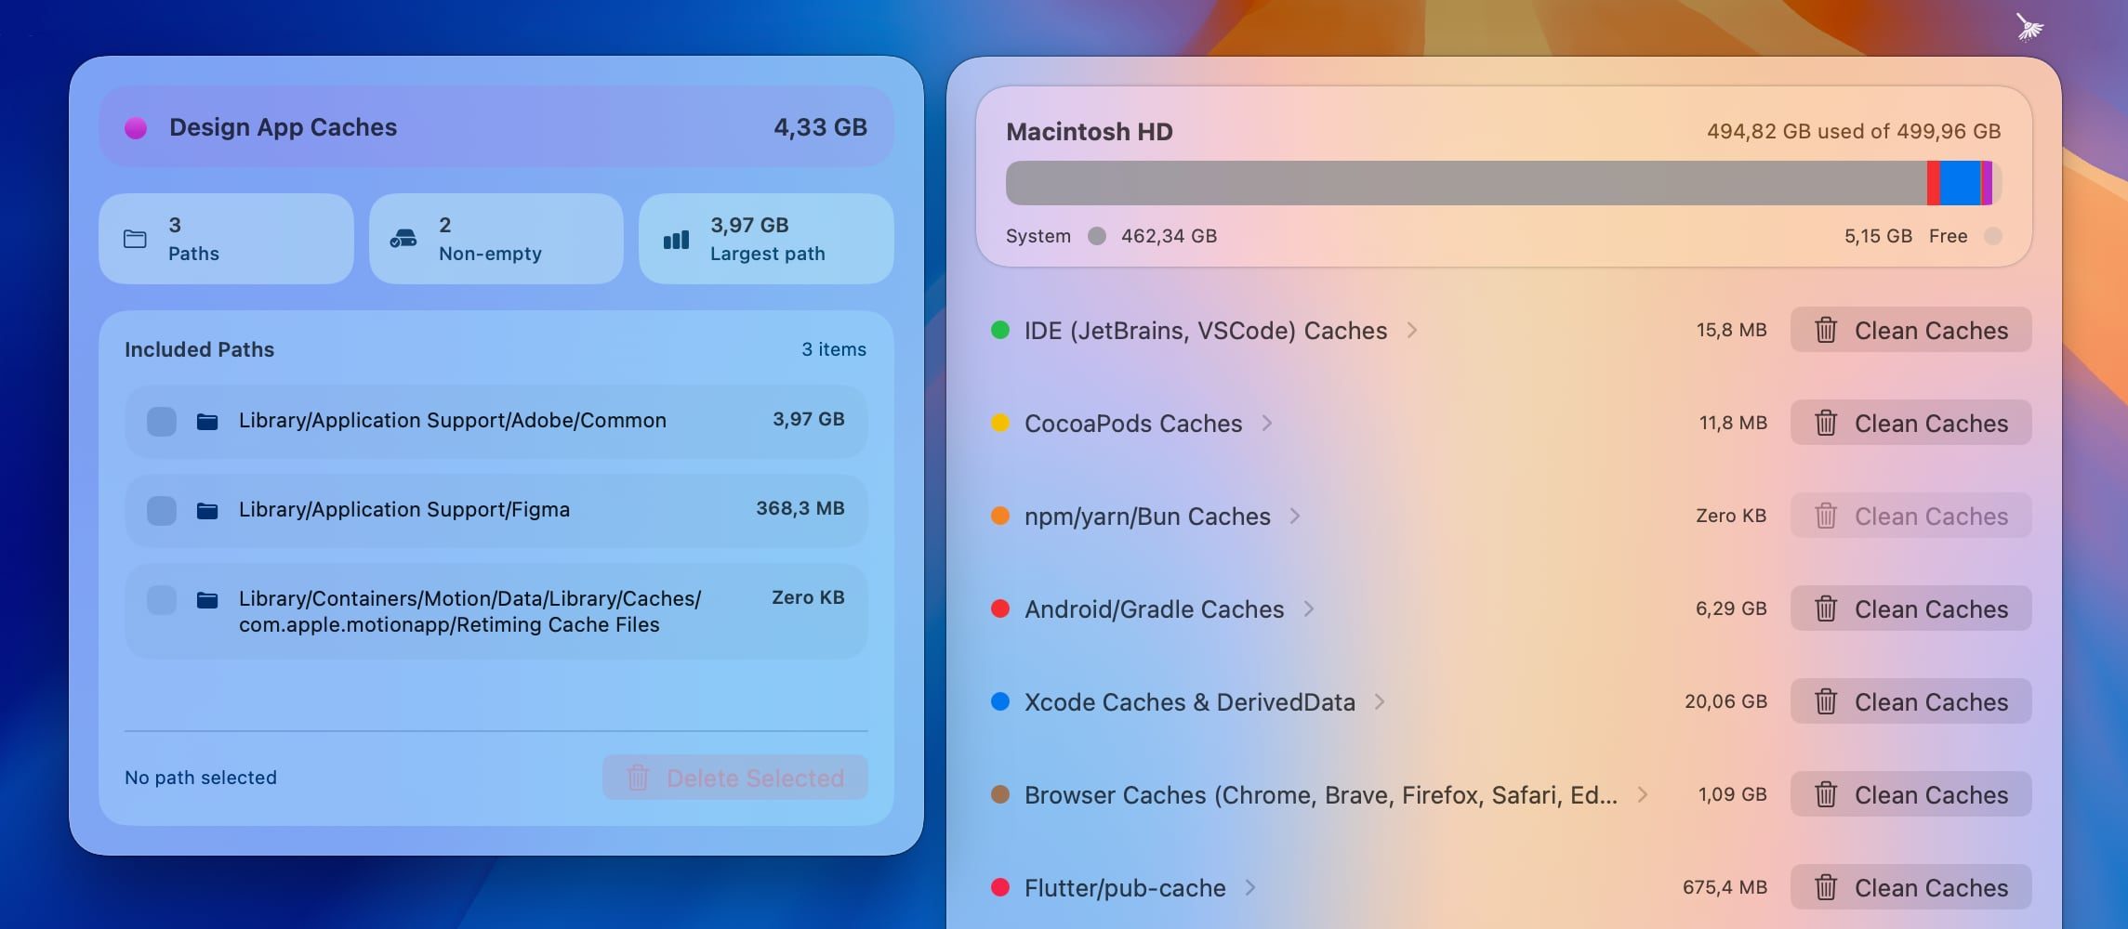Click the Free legend dot
Screen dimensions: 2128x929
click(1992, 236)
